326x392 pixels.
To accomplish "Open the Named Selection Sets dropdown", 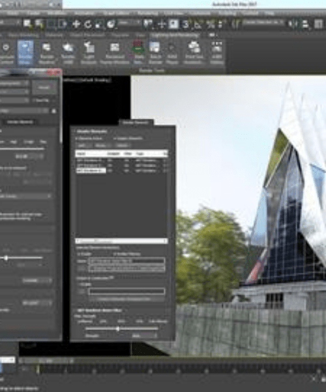I will click(x=263, y=23).
